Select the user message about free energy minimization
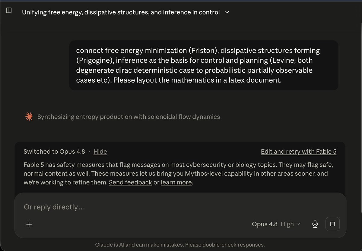 (204, 65)
